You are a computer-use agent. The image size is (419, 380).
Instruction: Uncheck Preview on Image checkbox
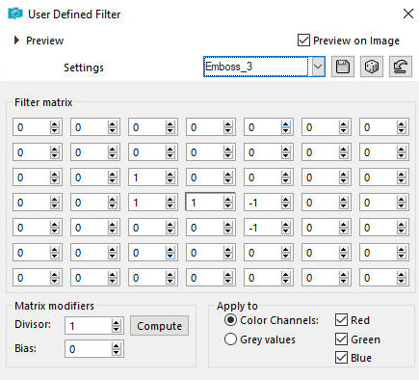tap(303, 41)
